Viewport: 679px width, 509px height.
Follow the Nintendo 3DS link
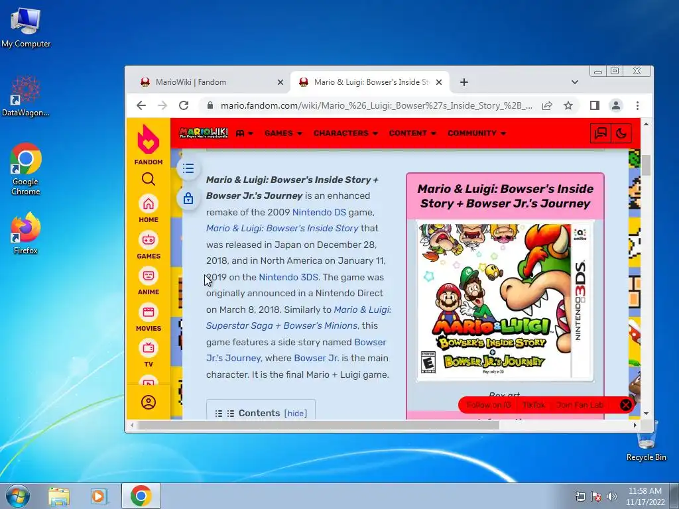[288, 277]
